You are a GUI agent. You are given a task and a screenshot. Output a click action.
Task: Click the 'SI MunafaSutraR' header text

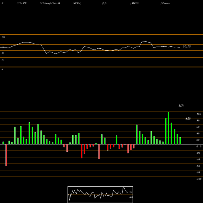(50, 3)
